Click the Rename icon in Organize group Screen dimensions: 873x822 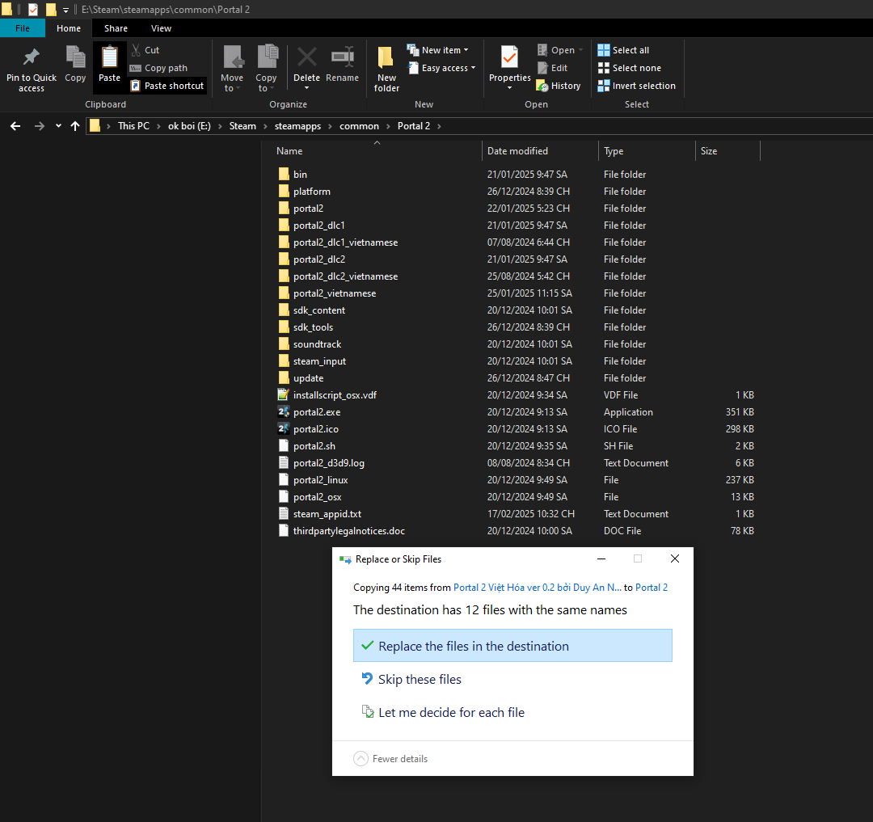click(x=343, y=57)
